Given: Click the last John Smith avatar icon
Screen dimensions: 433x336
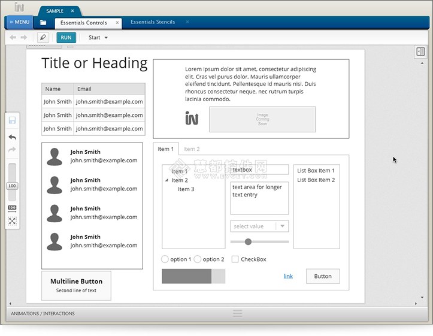Looking at the screenshot, I should (x=54, y=241).
